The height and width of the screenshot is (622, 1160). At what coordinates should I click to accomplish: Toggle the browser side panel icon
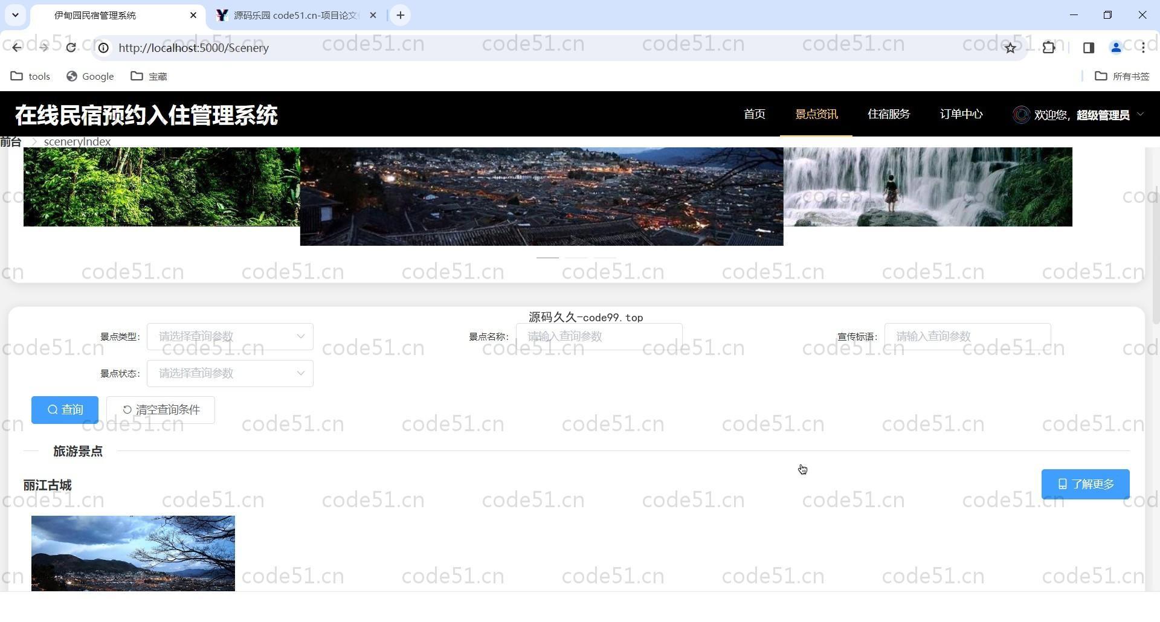click(x=1089, y=48)
